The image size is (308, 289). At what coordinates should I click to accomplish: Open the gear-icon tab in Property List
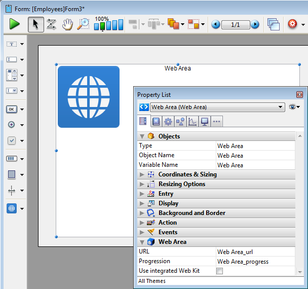coord(168,121)
